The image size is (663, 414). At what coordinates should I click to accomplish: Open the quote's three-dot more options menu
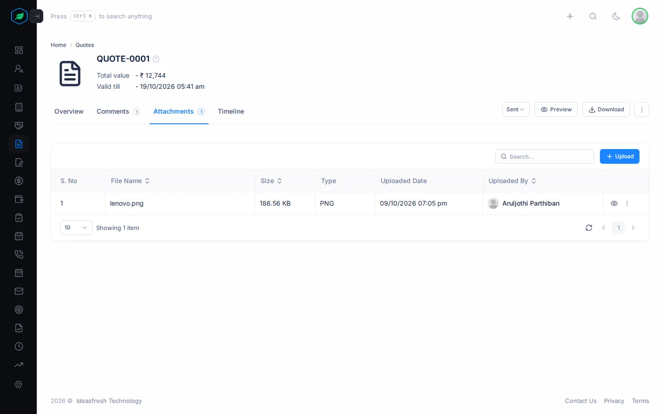pyautogui.click(x=642, y=109)
